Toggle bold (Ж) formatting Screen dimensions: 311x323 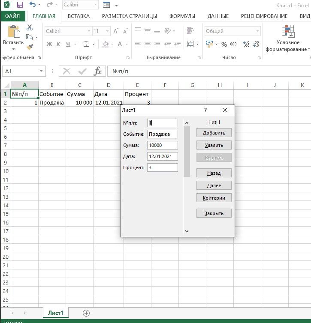(x=49, y=44)
